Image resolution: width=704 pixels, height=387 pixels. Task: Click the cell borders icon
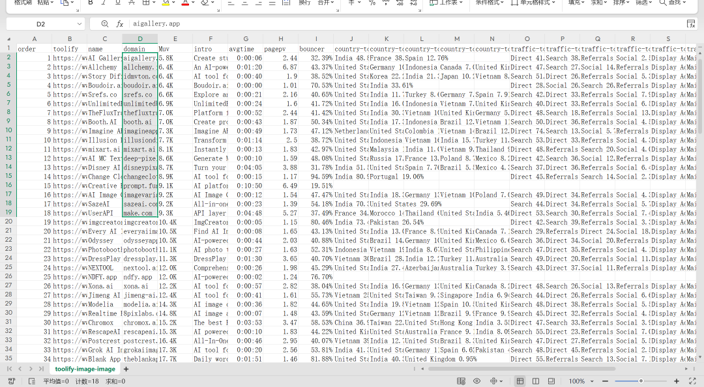(x=145, y=3)
